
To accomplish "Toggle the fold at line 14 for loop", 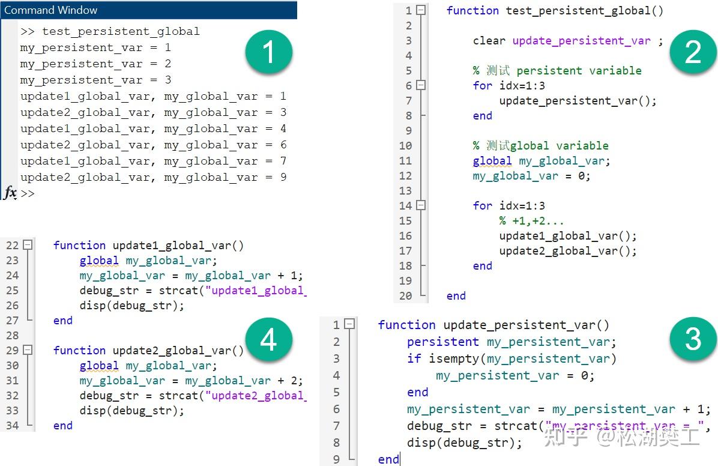I will 421,205.
